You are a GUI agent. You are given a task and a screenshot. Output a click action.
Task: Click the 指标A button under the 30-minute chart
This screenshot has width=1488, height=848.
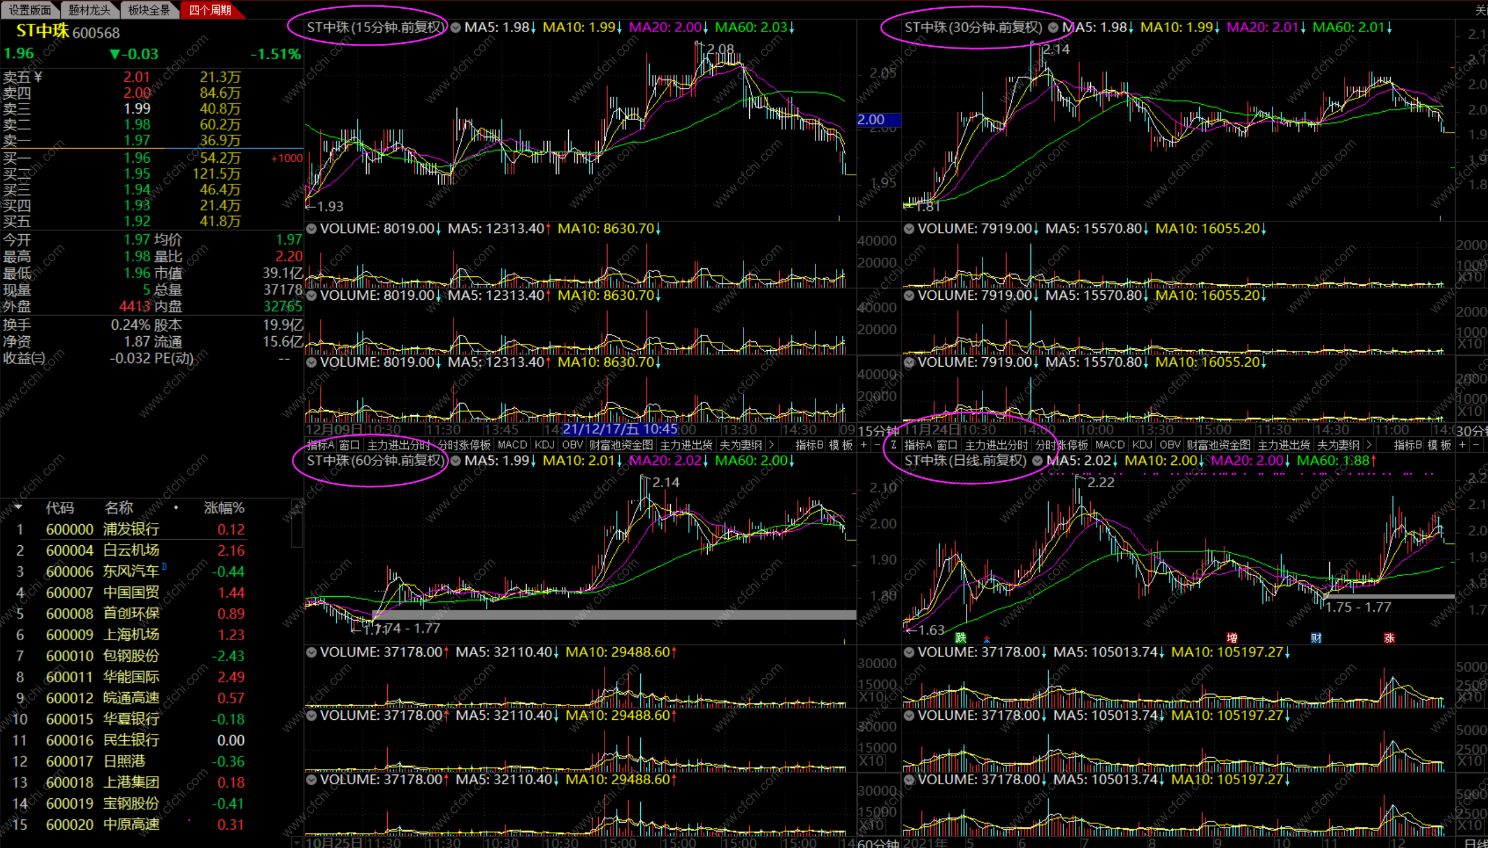click(x=917, y=445)
